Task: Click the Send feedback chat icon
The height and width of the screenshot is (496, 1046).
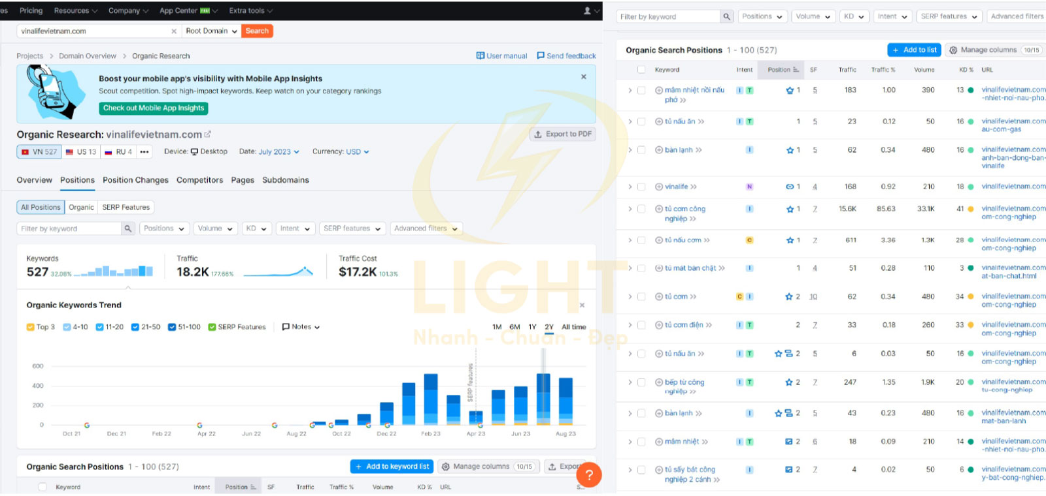Action: click(x=541, y=55)
